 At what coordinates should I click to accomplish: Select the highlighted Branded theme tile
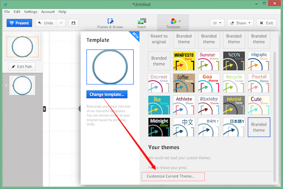click(x=259, y=127)
